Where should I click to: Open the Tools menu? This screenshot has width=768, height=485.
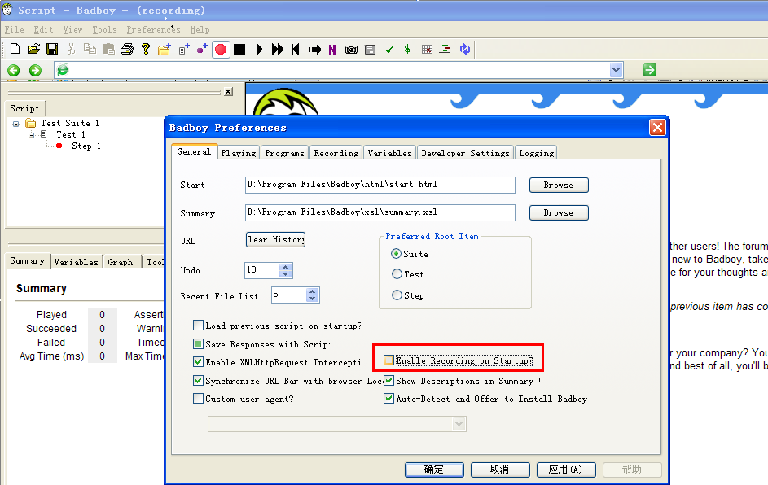pyautogui.click(x=104, y=30)
